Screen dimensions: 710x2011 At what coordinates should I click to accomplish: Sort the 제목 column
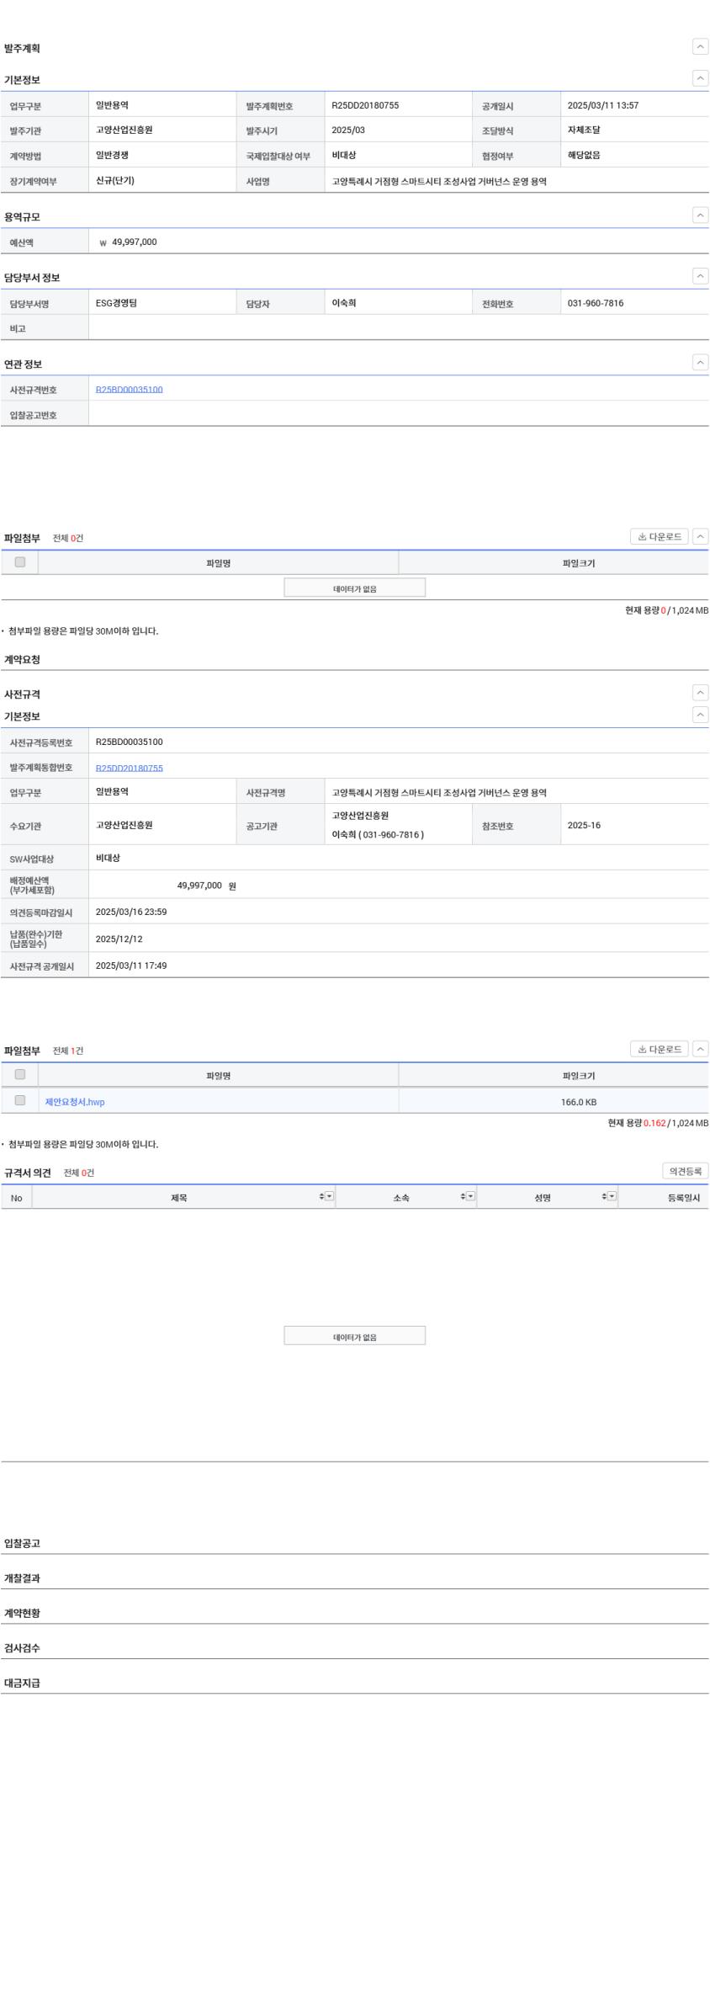point(321,1197)
